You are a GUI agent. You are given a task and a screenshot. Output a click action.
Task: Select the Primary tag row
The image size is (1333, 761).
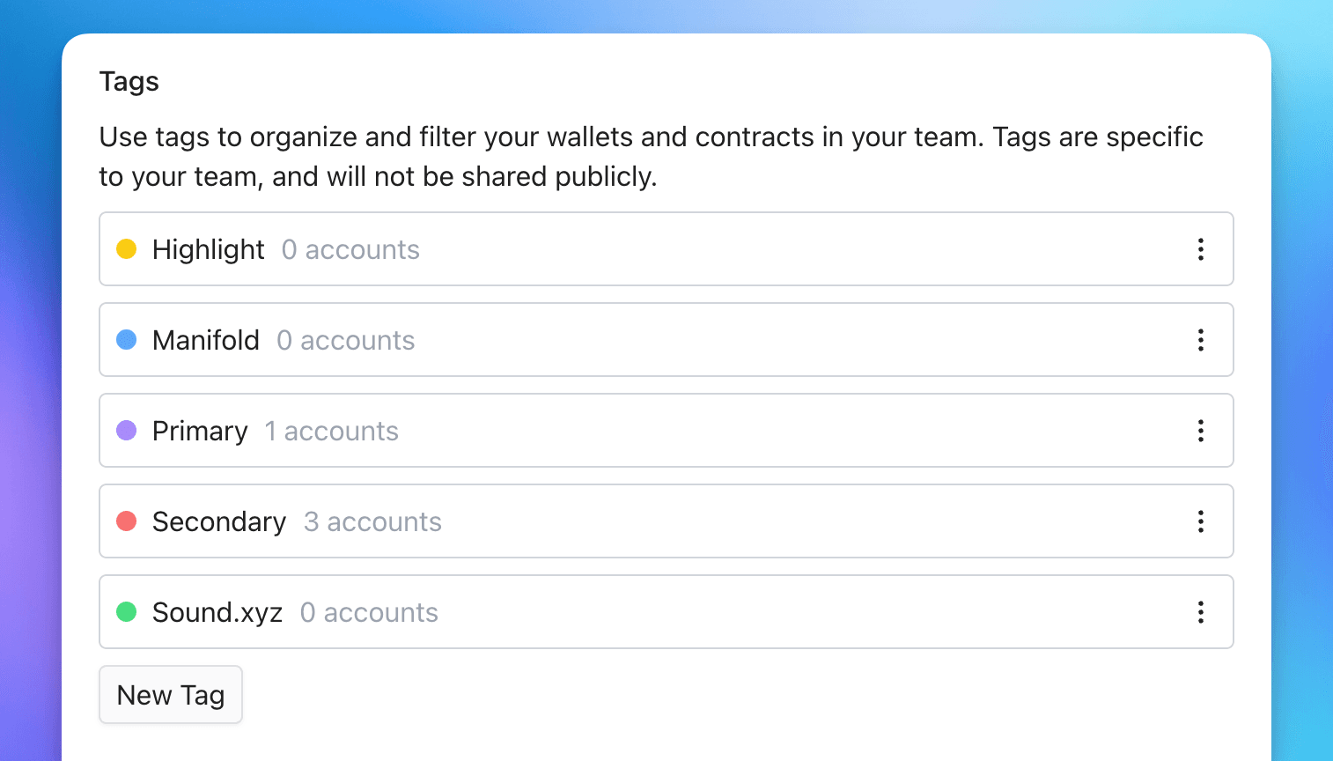click(616, 431)
